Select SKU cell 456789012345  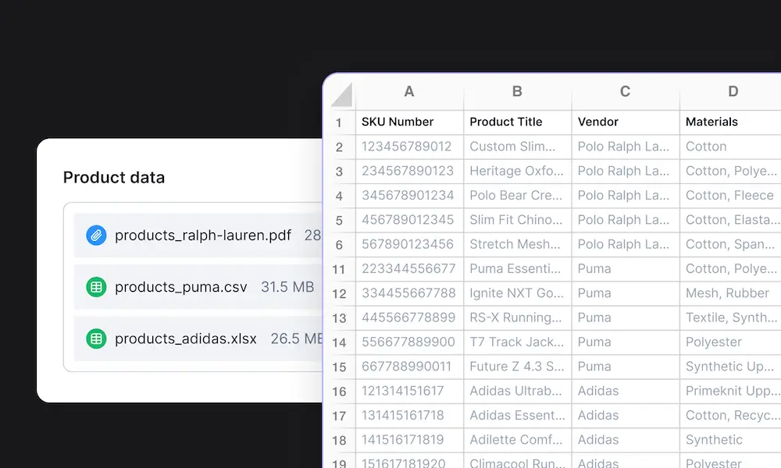[409, 220]
